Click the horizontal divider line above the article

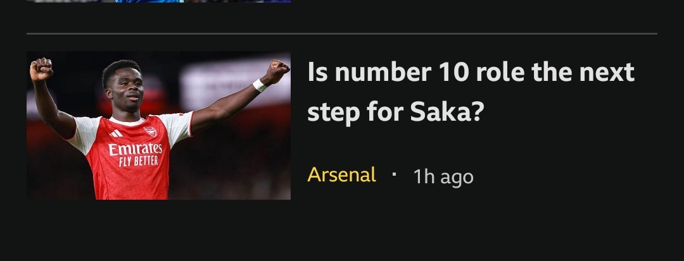click(x=342, y=33)
